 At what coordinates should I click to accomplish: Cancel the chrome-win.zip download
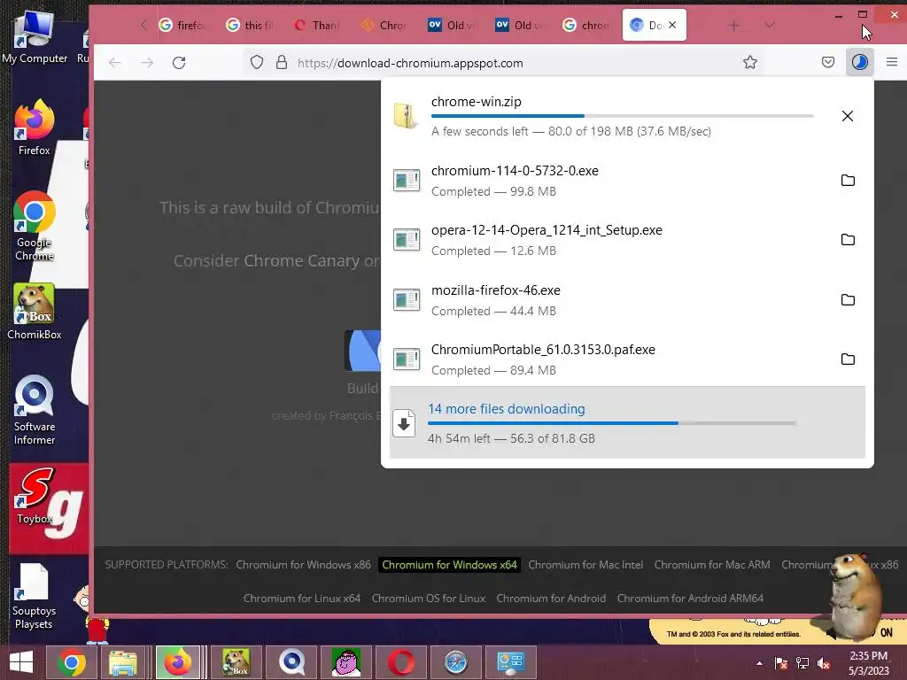click(848, 116)
